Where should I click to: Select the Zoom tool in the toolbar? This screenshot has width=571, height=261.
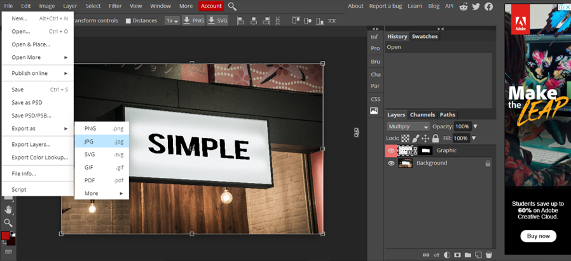coord(8,223)
